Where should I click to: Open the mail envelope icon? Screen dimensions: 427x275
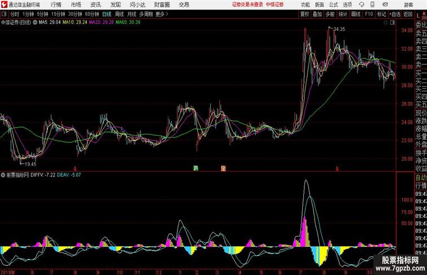click(x=385, y=5)
